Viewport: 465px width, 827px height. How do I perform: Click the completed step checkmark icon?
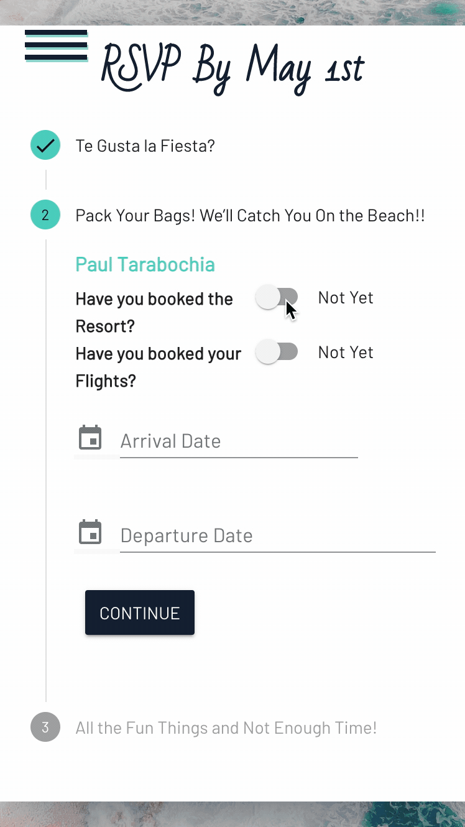(x=45, y=146)
